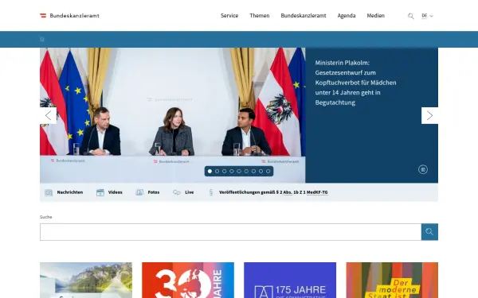This screenshot has width=478, height=298.
Task: Open the Der moderne Staat card
Action: pyautogui.click(x=392, y=280)
